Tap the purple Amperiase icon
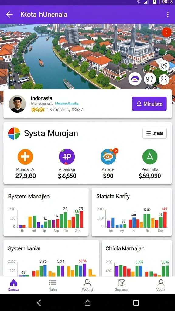Screen dimensions: 175x311 (x=67, y=156)
